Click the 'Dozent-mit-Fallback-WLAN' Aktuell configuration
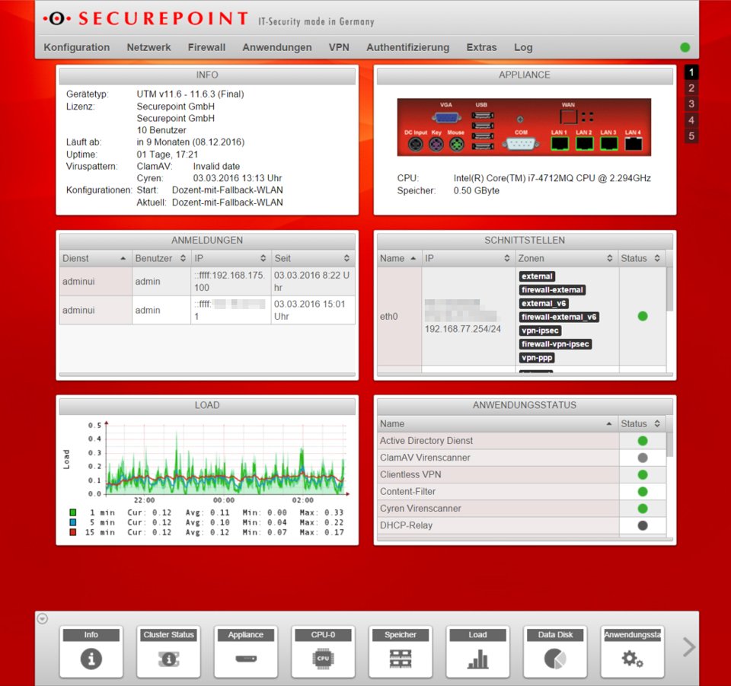The width and height of the screenshot is (731, 686). click(x=228, y=203)
